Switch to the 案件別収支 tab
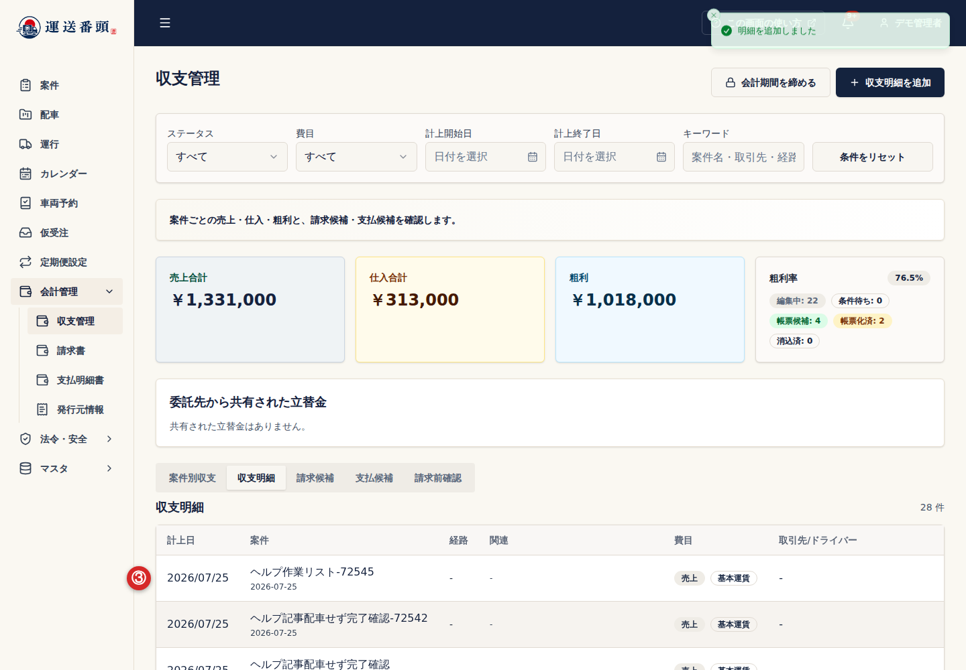This screenshot has height=670, width=966. point(193,478)
